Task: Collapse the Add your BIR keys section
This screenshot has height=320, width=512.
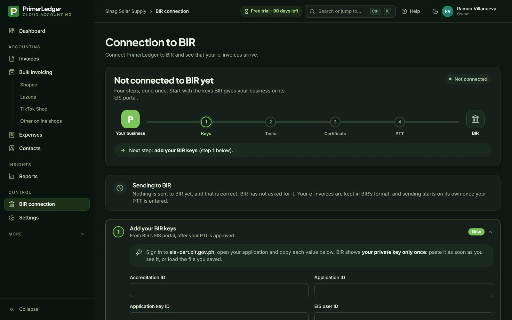Action: [x=490, y=232]
